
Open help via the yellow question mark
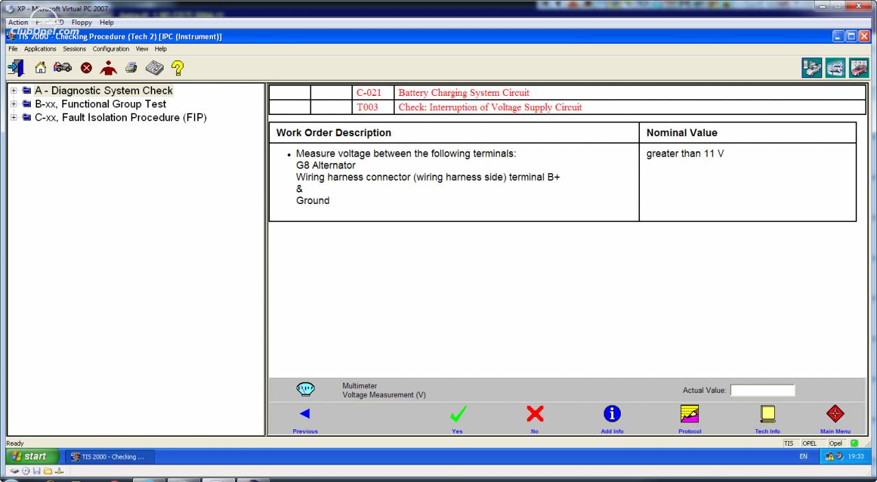pyautogui.click(x=177, y=68)
